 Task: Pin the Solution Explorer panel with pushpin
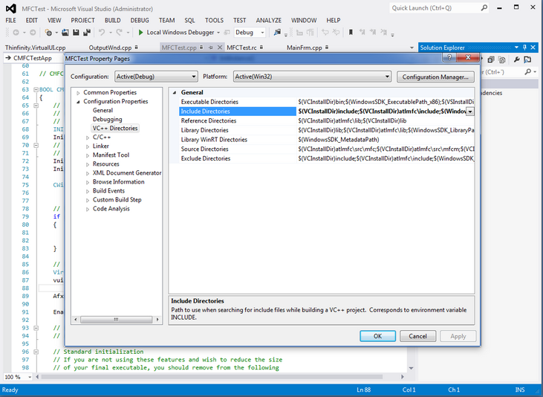click(x=525, y=48)
